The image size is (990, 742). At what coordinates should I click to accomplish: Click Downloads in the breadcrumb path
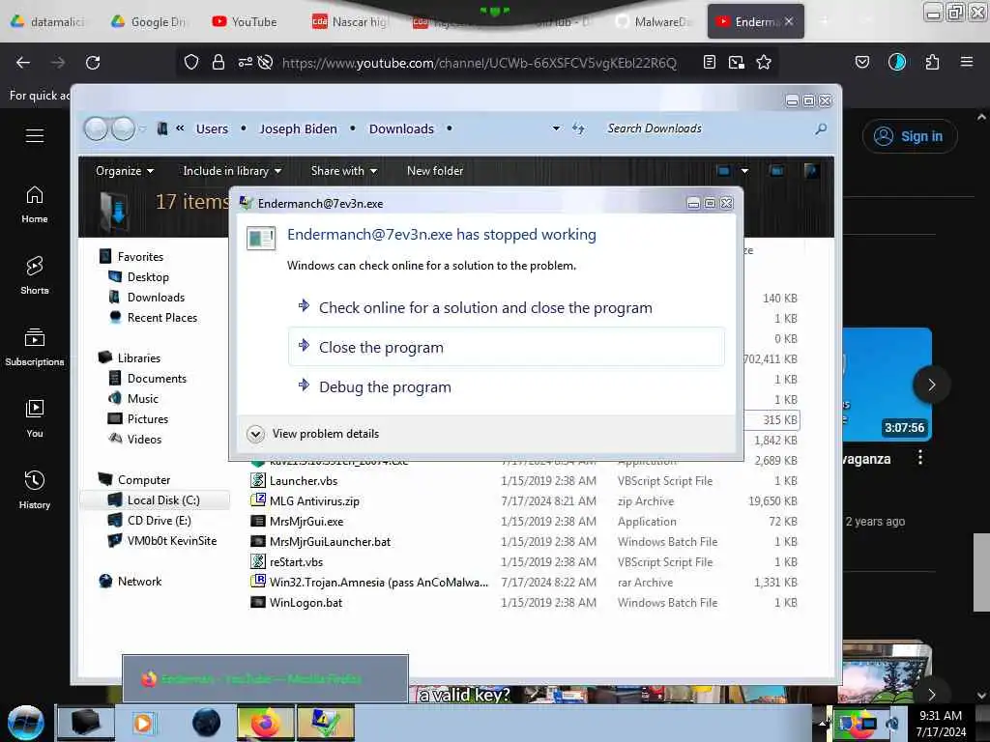401,128
